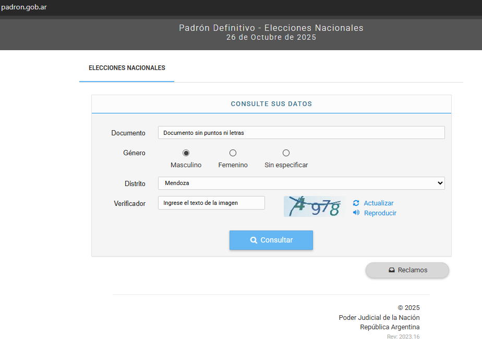The width and height of the screenshot is (482, 346).
Task: Select the Masculino radio button
Action: click(186, 153)
